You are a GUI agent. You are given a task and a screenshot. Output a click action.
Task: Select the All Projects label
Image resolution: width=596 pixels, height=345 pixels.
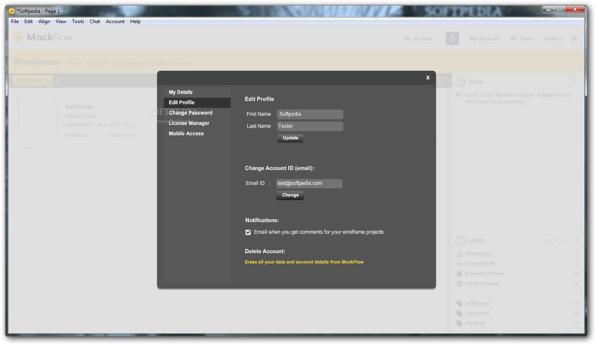(478, 254)
